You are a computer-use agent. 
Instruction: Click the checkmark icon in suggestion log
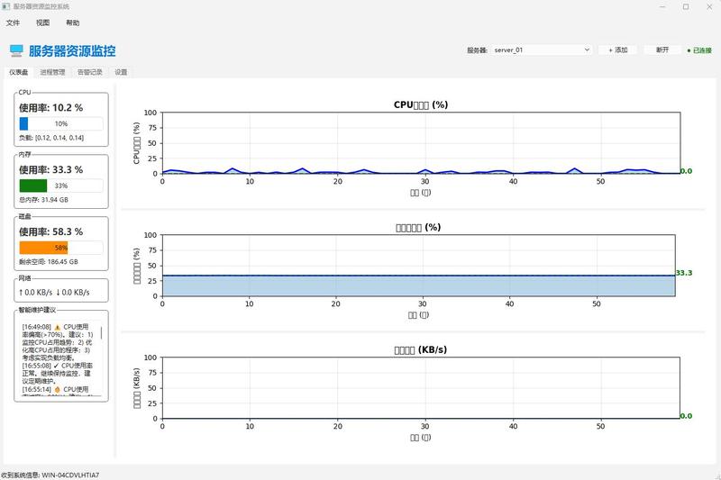point(56,366)
